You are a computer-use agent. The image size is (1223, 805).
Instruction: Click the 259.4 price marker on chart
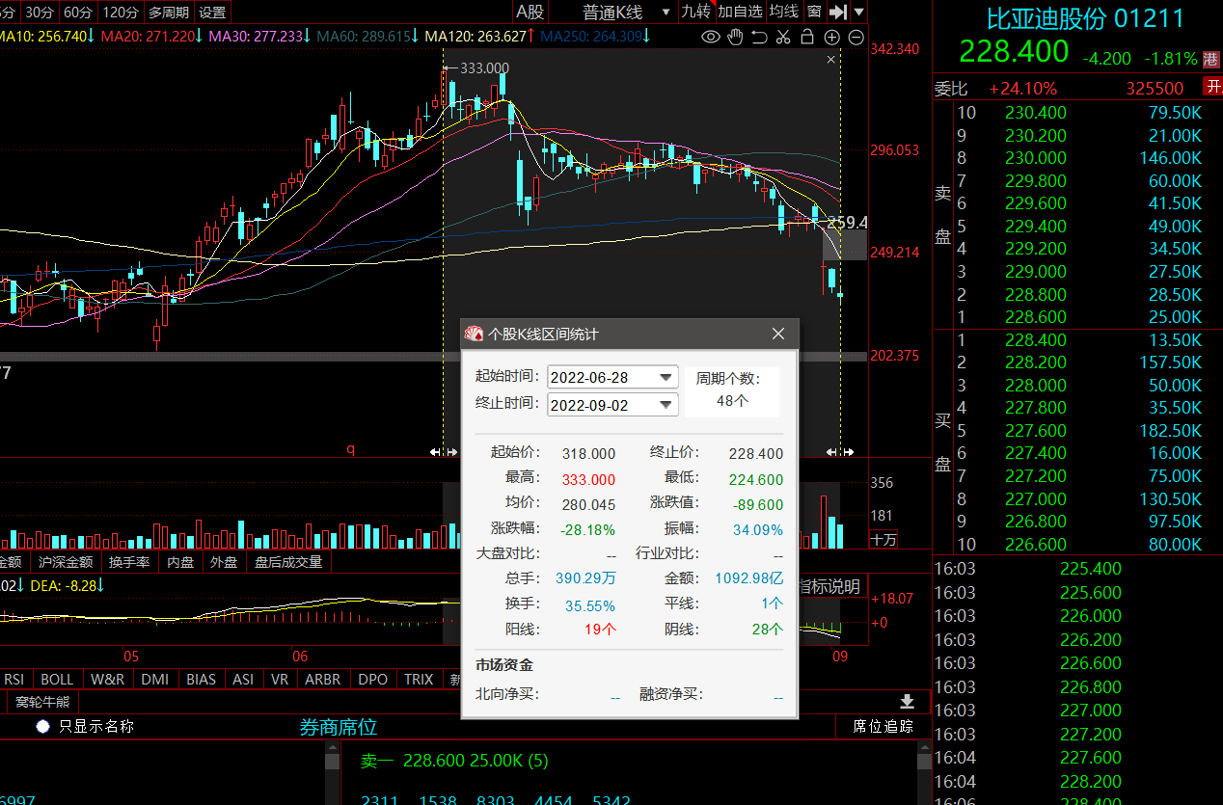(848, 223)
